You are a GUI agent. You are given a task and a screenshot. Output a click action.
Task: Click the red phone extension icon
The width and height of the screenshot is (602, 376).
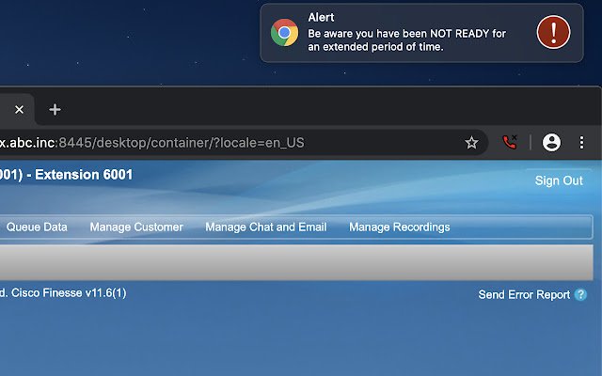[510, 142]
